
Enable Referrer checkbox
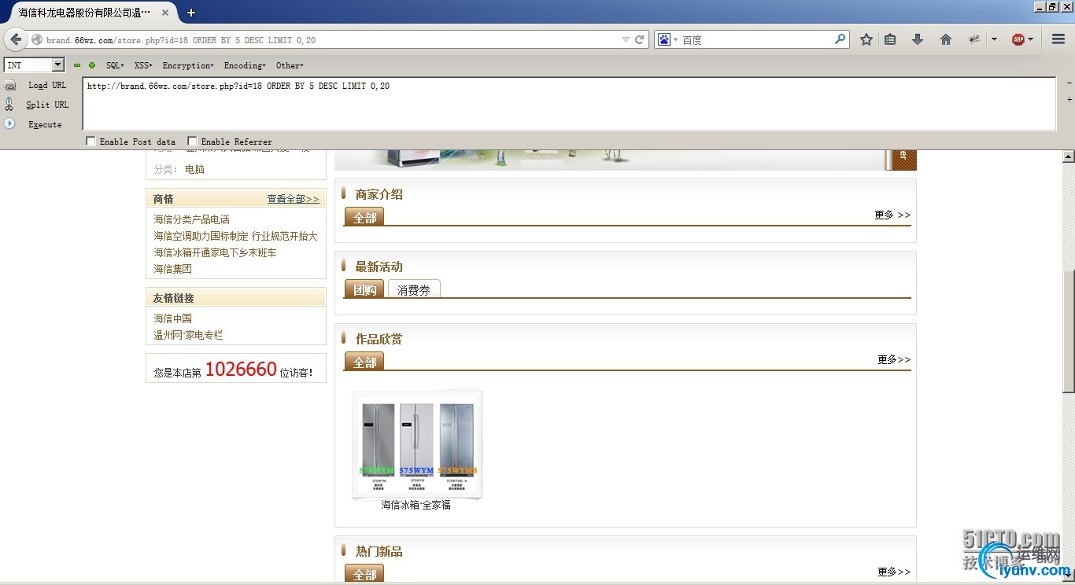(192, 142)
